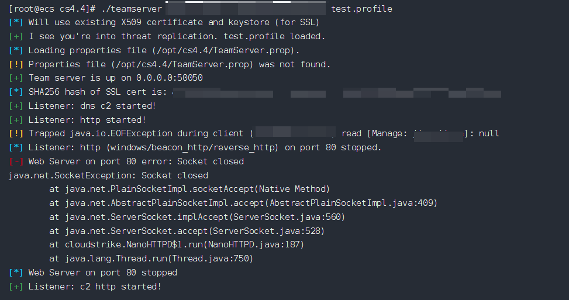The image size is (569, 300).
Task: Click the [+] marker beside c2 http started
Action: click(16, 287)
